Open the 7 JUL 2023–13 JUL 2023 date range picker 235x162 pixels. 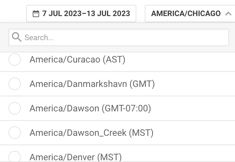tap(81, 14)
